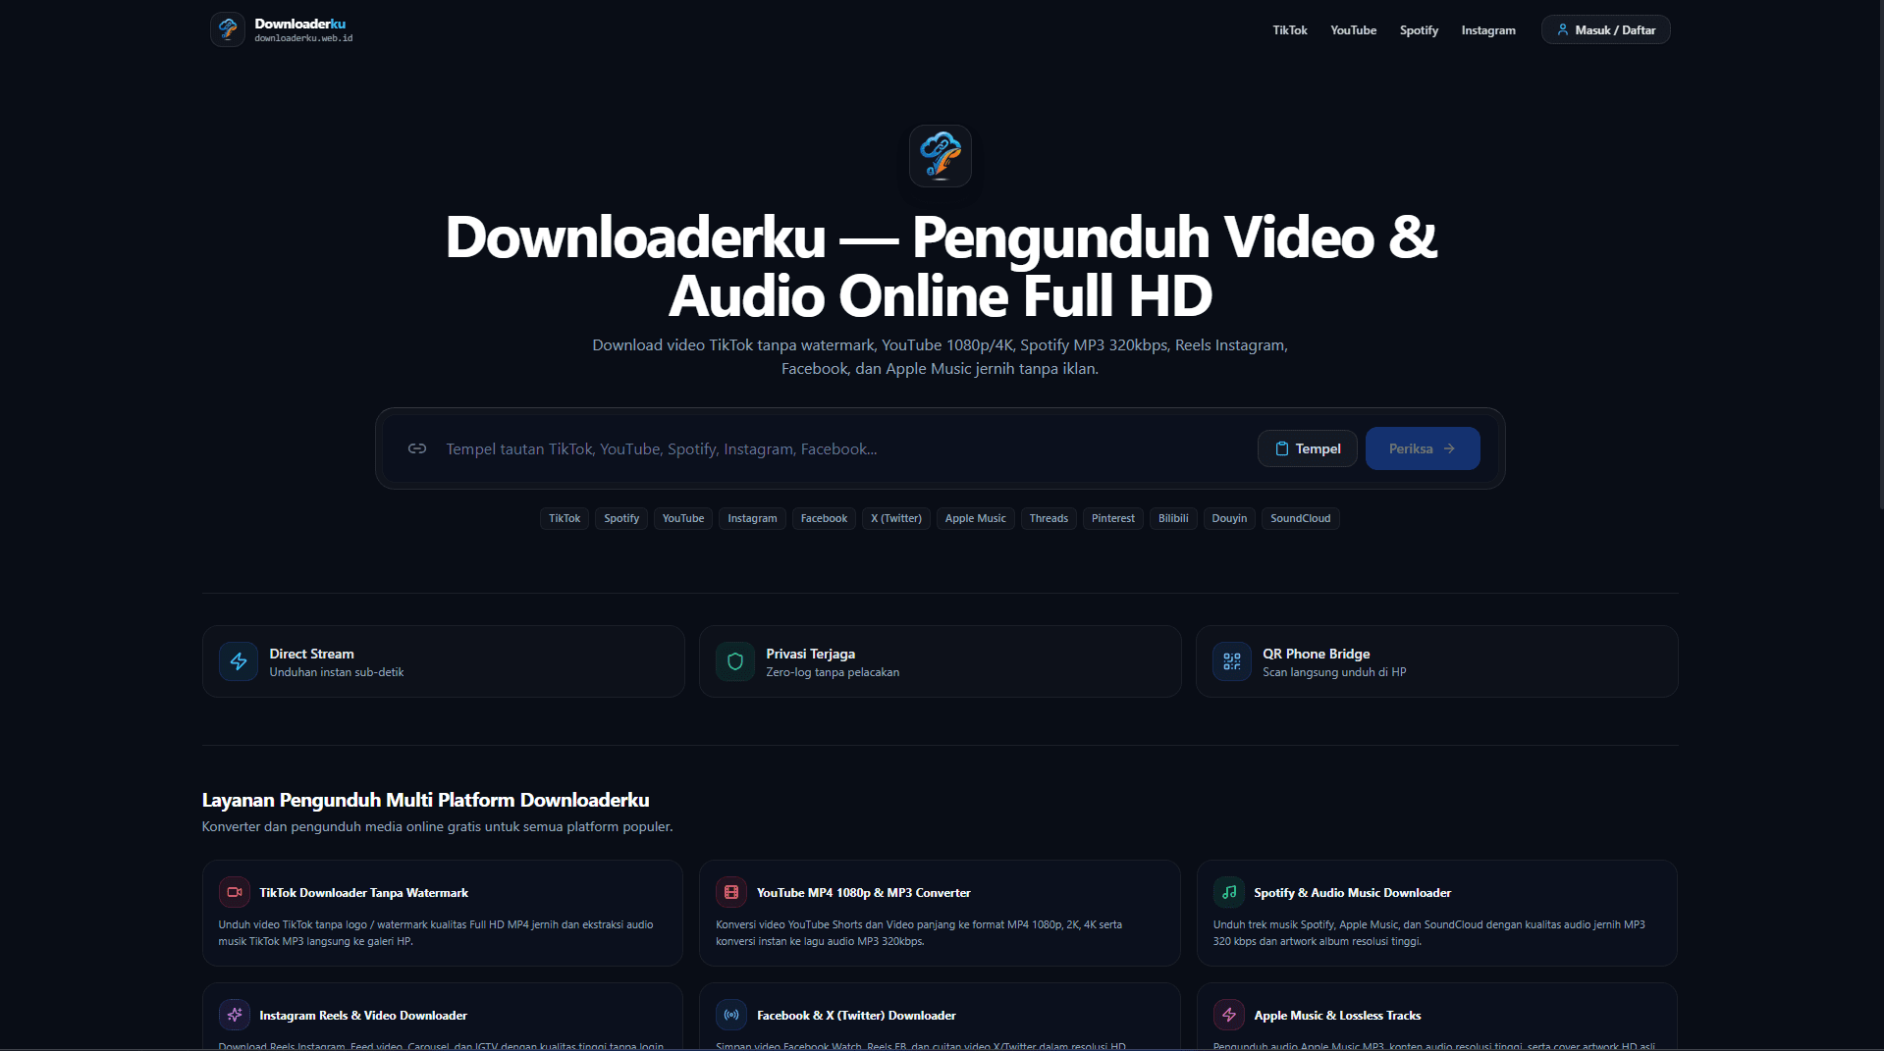Click the shield Privasi Terjaga icon
The height and width of the screenshot is (1051, 1884).
(735, 661)
